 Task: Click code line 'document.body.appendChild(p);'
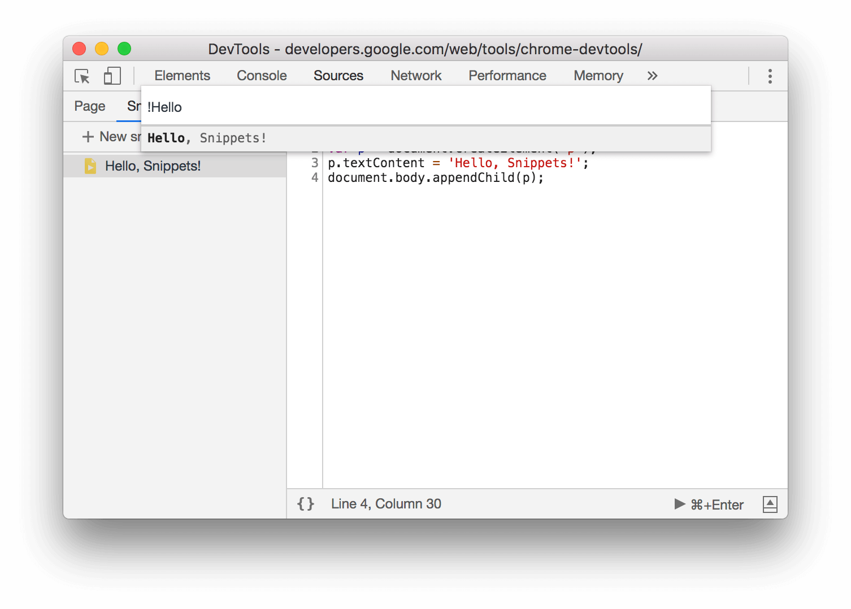click(436, 178)
